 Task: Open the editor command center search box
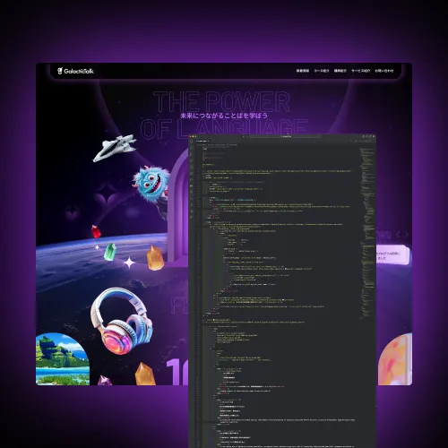click(285, 136)
